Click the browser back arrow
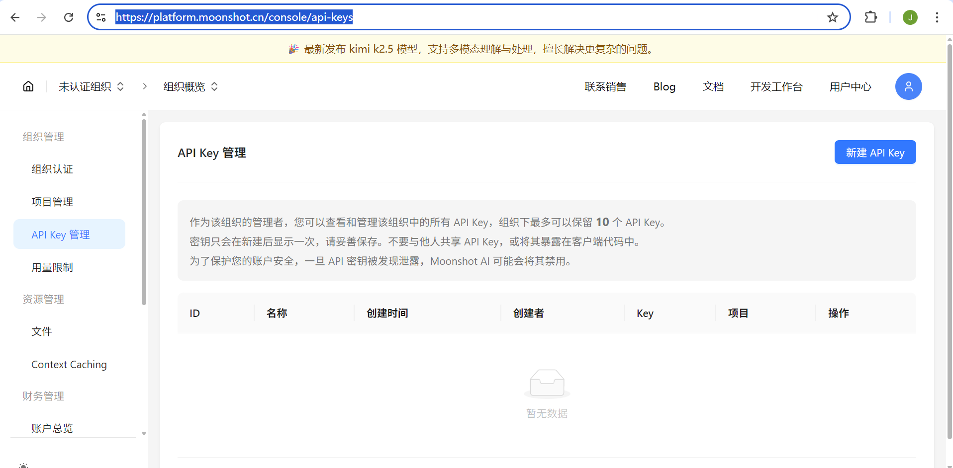953x468 pixels. pos(15,17)
